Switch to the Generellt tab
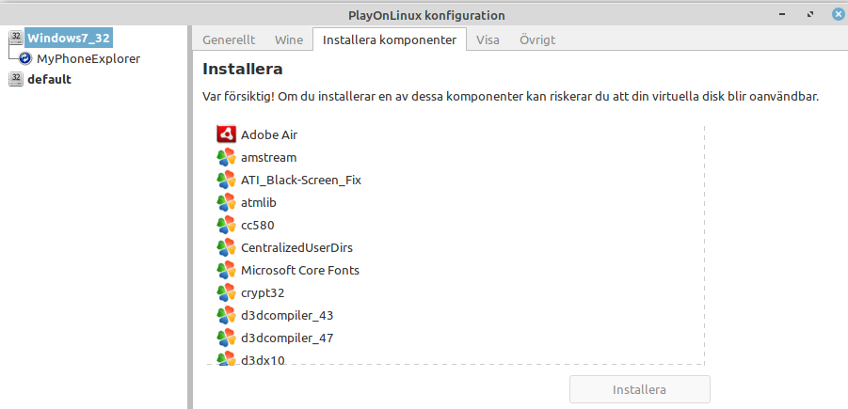Screen dimensions: 848x409 (x=228, y=40)
